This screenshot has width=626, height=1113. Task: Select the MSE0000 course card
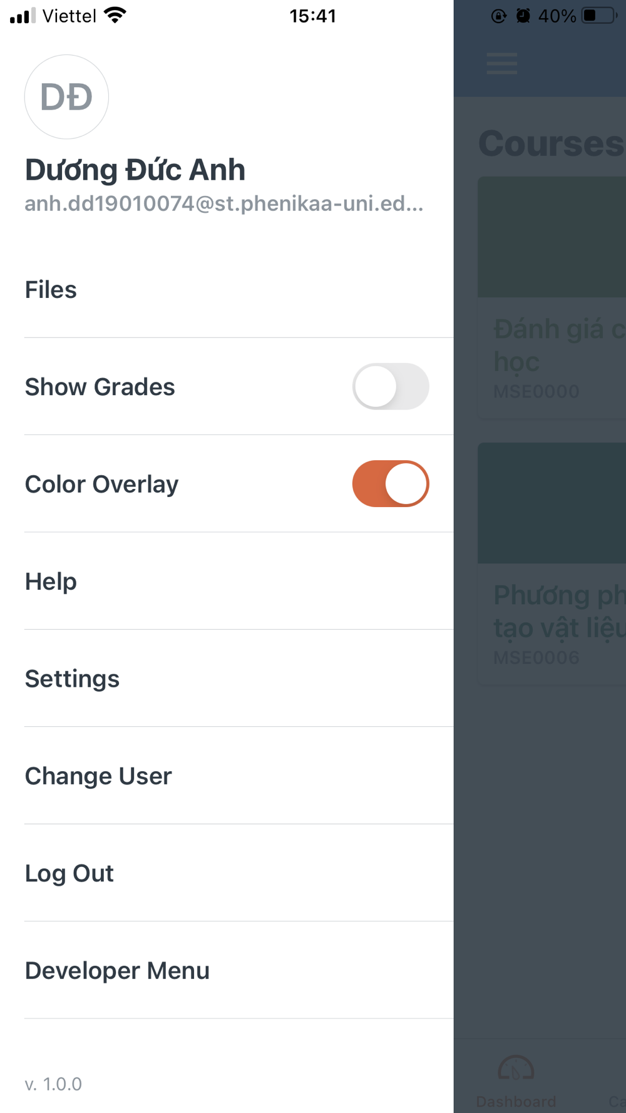[552, 297]
